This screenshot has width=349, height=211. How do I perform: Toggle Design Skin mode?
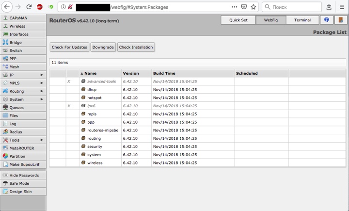[x=23, y=192]
